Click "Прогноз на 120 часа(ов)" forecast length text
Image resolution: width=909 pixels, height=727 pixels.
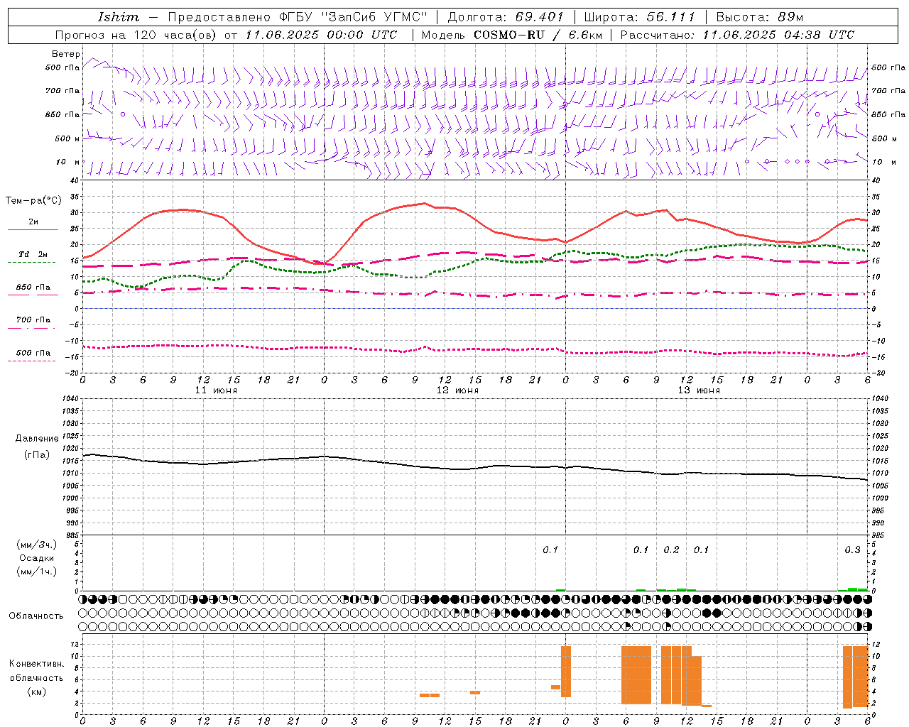coord(136,35)
